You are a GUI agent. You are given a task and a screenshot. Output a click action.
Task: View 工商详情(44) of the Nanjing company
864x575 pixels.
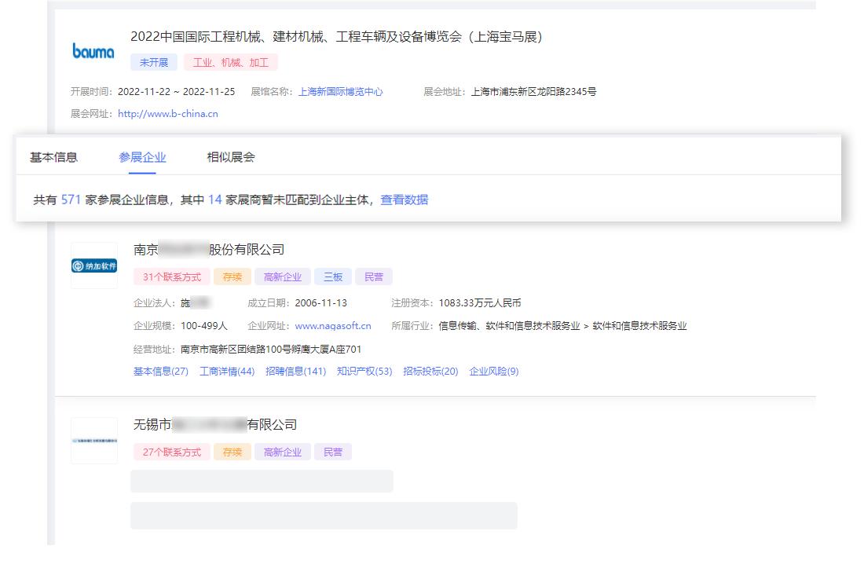pyautogui.click(x=226, y=371)
